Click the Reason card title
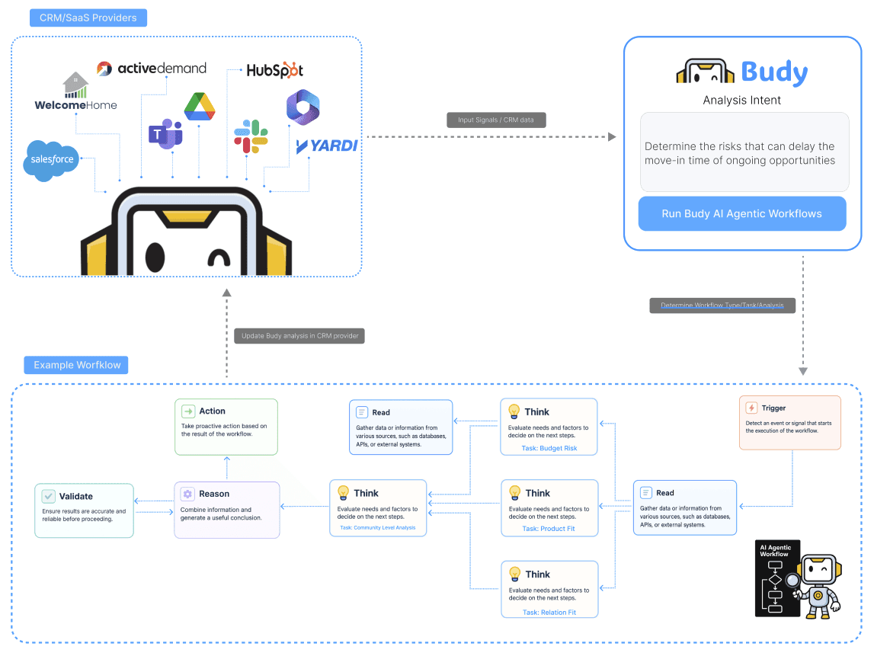This screenshot has width=874, height=656. click(x=214, y=494)
